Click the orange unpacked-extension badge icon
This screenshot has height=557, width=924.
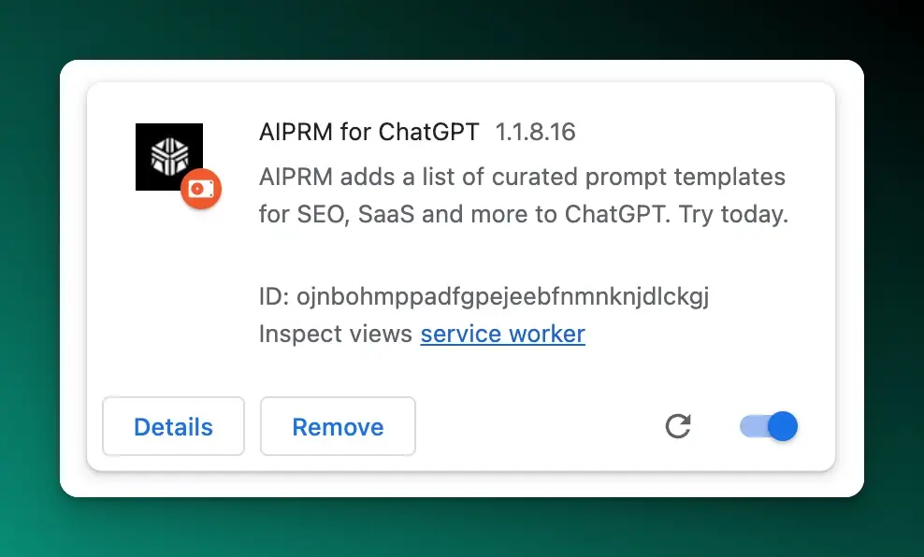pyautogui.click(x=201, y=189)
